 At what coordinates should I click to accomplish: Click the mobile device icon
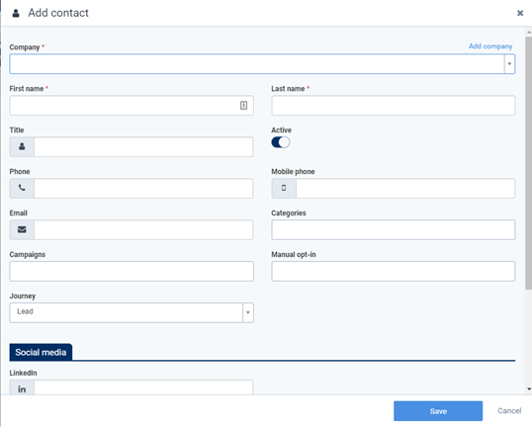284,188
